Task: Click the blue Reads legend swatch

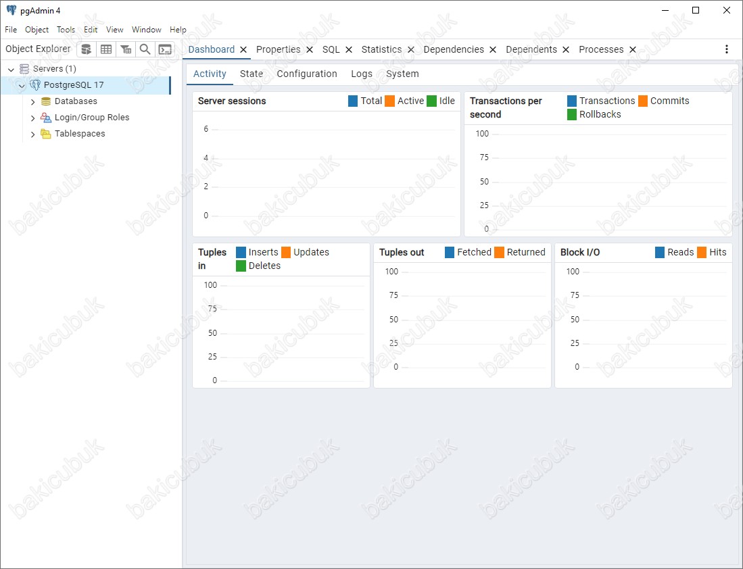Action: (x=660, y=253)
